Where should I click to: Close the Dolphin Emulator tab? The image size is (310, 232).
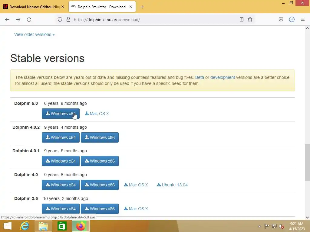pyautogui.click(x=131, y=7)
